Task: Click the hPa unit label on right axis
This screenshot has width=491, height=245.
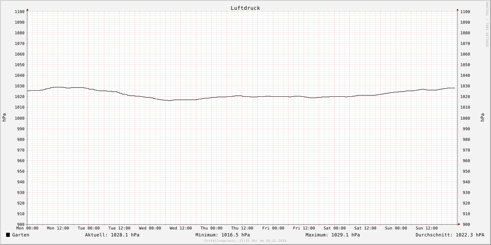Action: [482, 118]
